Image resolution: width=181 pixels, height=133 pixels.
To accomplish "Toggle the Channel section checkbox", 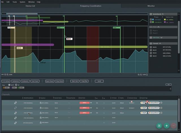I will coord(151,43).
